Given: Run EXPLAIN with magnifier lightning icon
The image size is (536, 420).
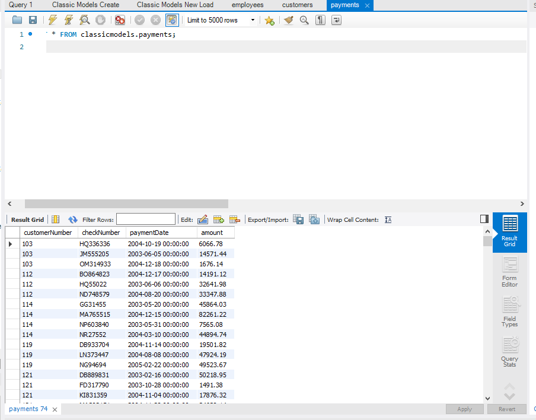Looking at the screenshot, I should tap(84, 20).
